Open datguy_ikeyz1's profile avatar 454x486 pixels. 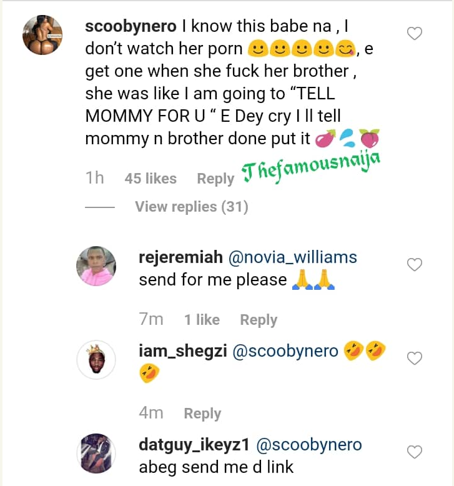click(x=96, y=454)
